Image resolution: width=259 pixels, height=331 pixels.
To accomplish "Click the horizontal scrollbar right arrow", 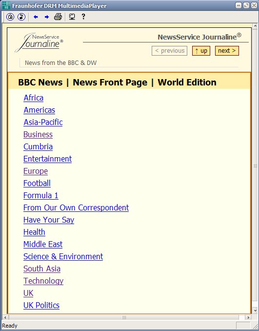I will coord(248,317).
